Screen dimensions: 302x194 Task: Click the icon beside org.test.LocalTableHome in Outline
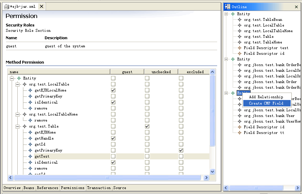coord(239,31)
